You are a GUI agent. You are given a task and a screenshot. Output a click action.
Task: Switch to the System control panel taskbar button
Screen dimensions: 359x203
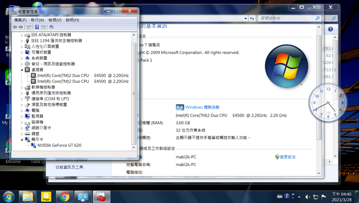coord(83,197)
